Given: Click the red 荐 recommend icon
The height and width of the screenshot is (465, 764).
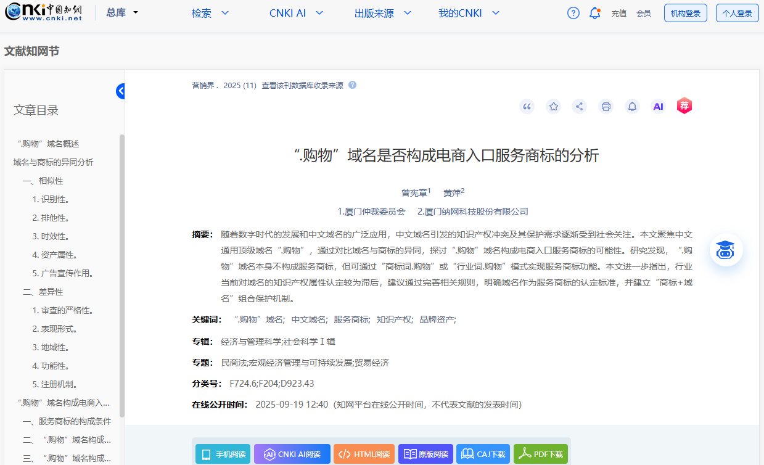Looking at the screenshot, I should click(684, 106).
